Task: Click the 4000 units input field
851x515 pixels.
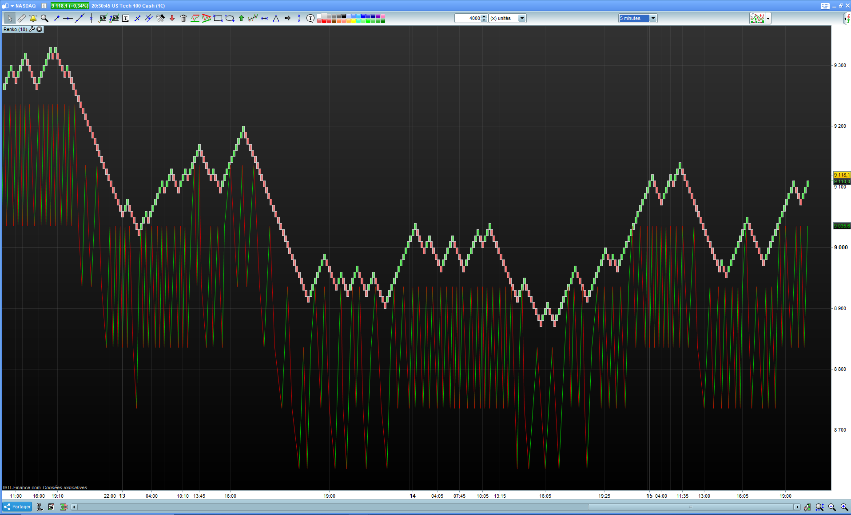Action: (468, 18)
